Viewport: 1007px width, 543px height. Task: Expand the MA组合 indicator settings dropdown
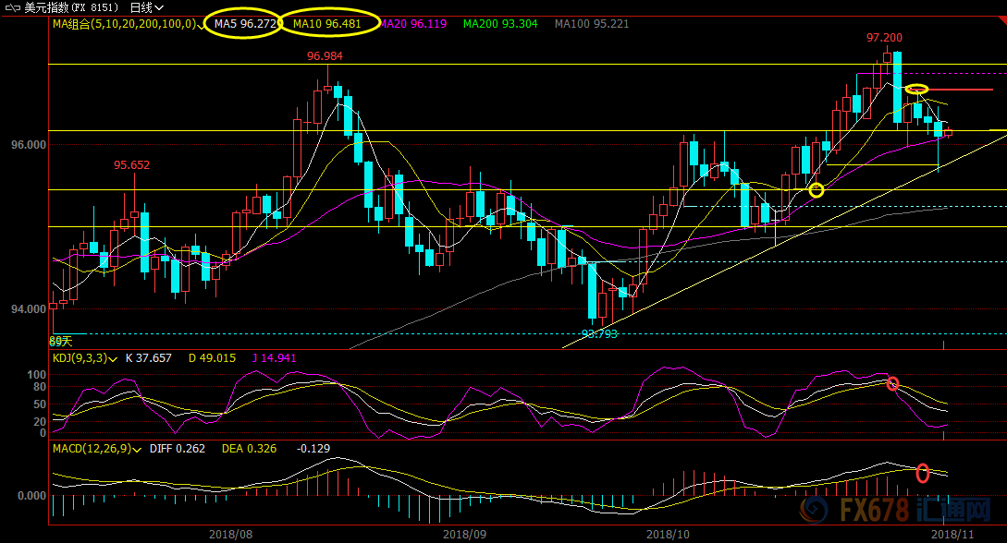point(201,24)
